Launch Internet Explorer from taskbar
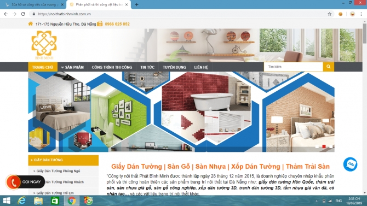 (x=22, y=201)
